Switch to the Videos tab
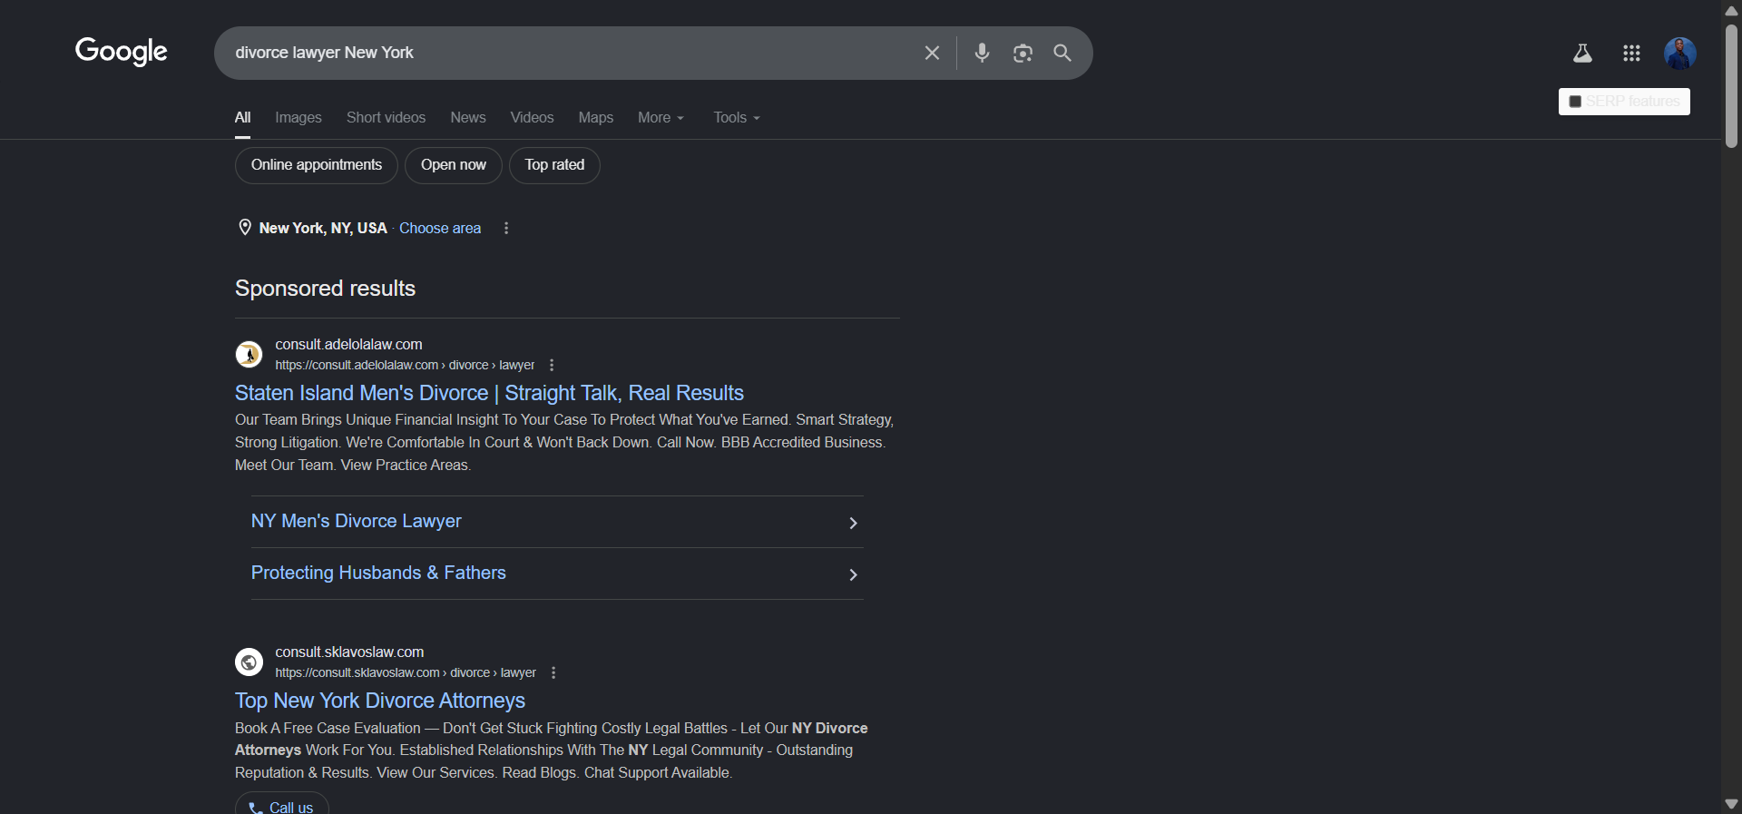The height and width of the screenshot is (814, 1742). coord(532,117)
